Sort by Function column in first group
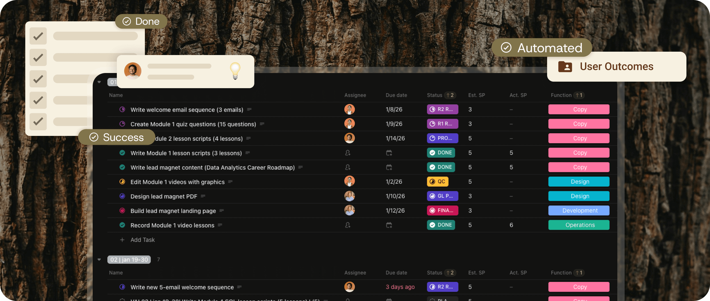The image size is (710, 301). 568,95
